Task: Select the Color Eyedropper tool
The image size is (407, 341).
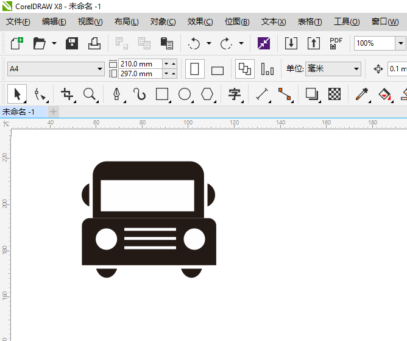Action: [x=362, y=94]
